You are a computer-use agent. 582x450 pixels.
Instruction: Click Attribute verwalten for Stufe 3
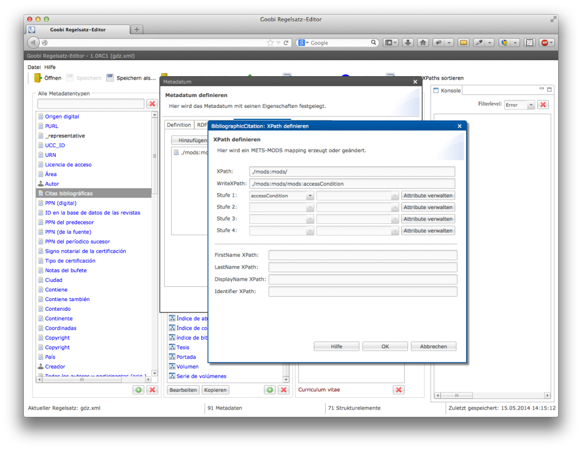[x=428, y=219]
